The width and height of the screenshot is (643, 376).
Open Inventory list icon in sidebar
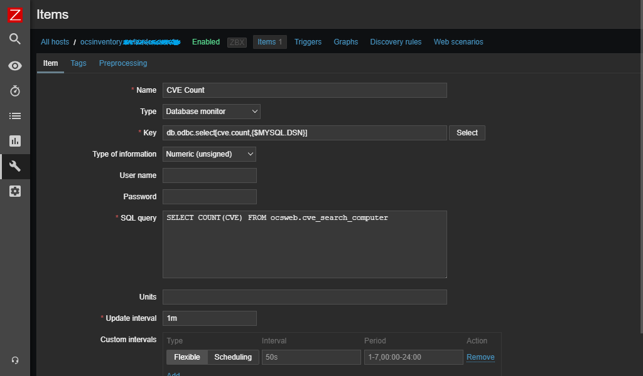tap(15, 116)
